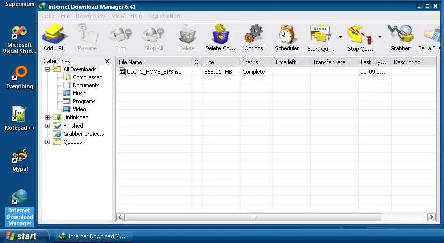Sort by the Last Try column header
The width and height of the screenshot is (444, 243).
(374, 62)
